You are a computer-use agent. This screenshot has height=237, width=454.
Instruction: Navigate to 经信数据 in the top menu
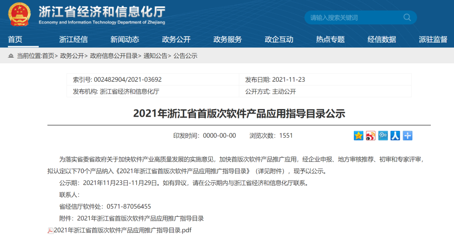382,39
